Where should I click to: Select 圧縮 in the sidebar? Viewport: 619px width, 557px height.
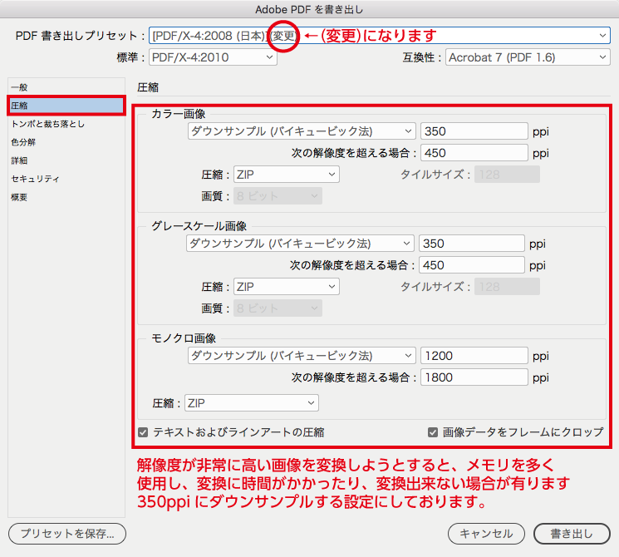66,106
